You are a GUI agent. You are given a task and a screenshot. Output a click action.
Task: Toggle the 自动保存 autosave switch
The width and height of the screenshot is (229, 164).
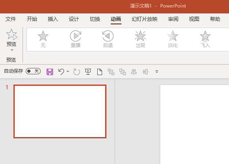[x=33, y=71]
